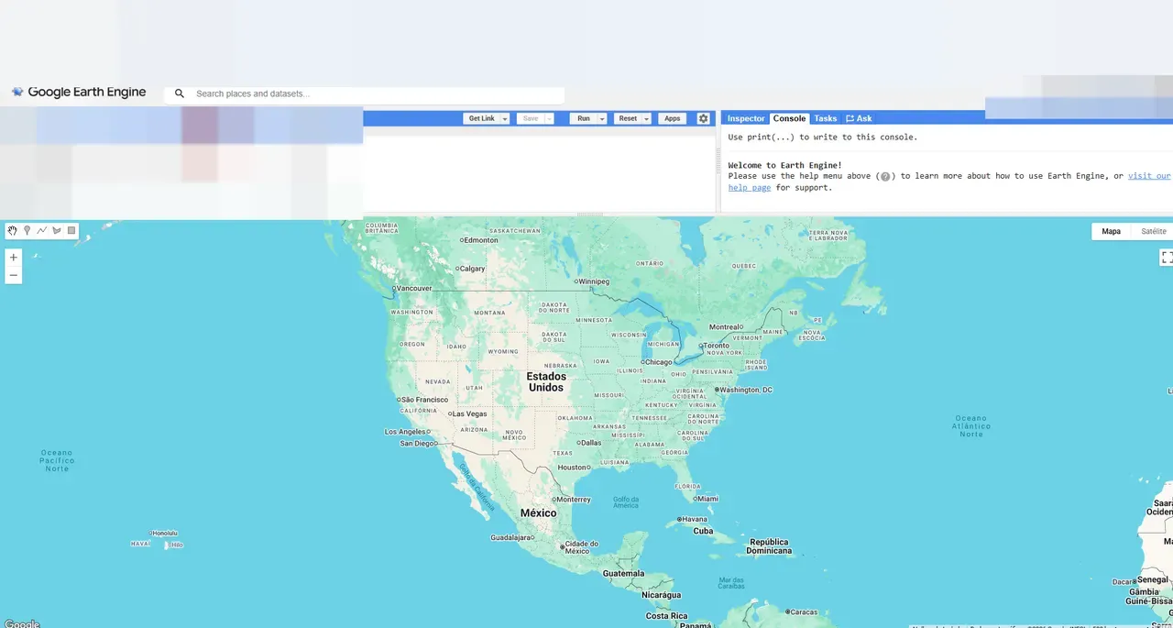Click the San Diego city label
Viewport: 1173px width, 628px height.
[x=418, y=444]
